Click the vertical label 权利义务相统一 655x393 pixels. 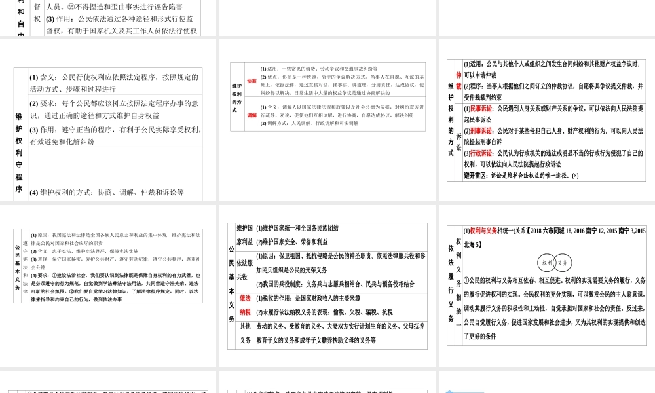pos(458,282)
